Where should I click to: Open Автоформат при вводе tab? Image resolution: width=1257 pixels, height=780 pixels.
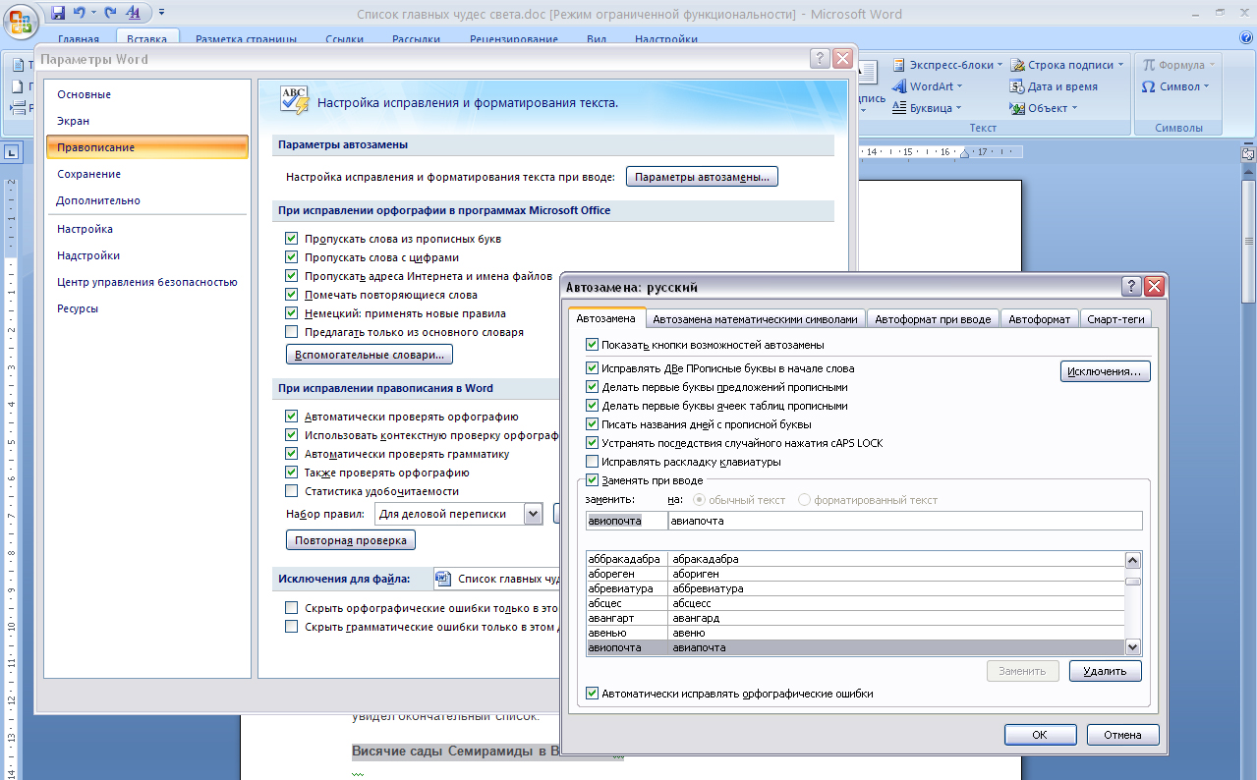tap(933, 319)
